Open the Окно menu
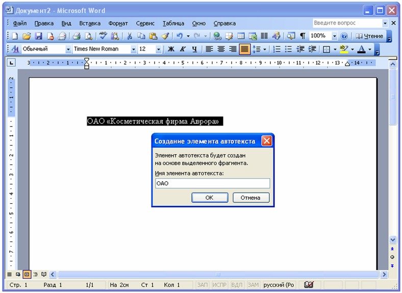 pyautogui.click(x=199, y=23)
